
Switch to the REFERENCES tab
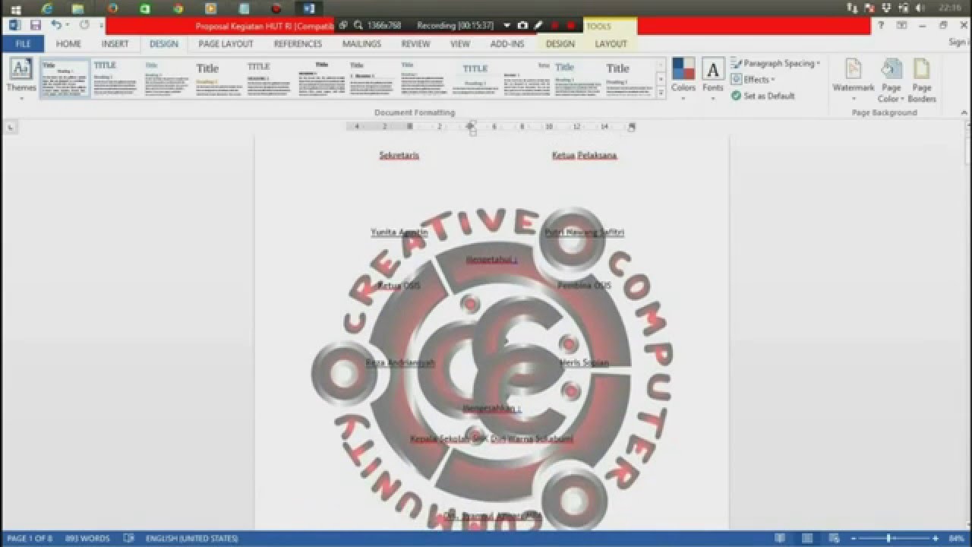(x=298, y=44)
